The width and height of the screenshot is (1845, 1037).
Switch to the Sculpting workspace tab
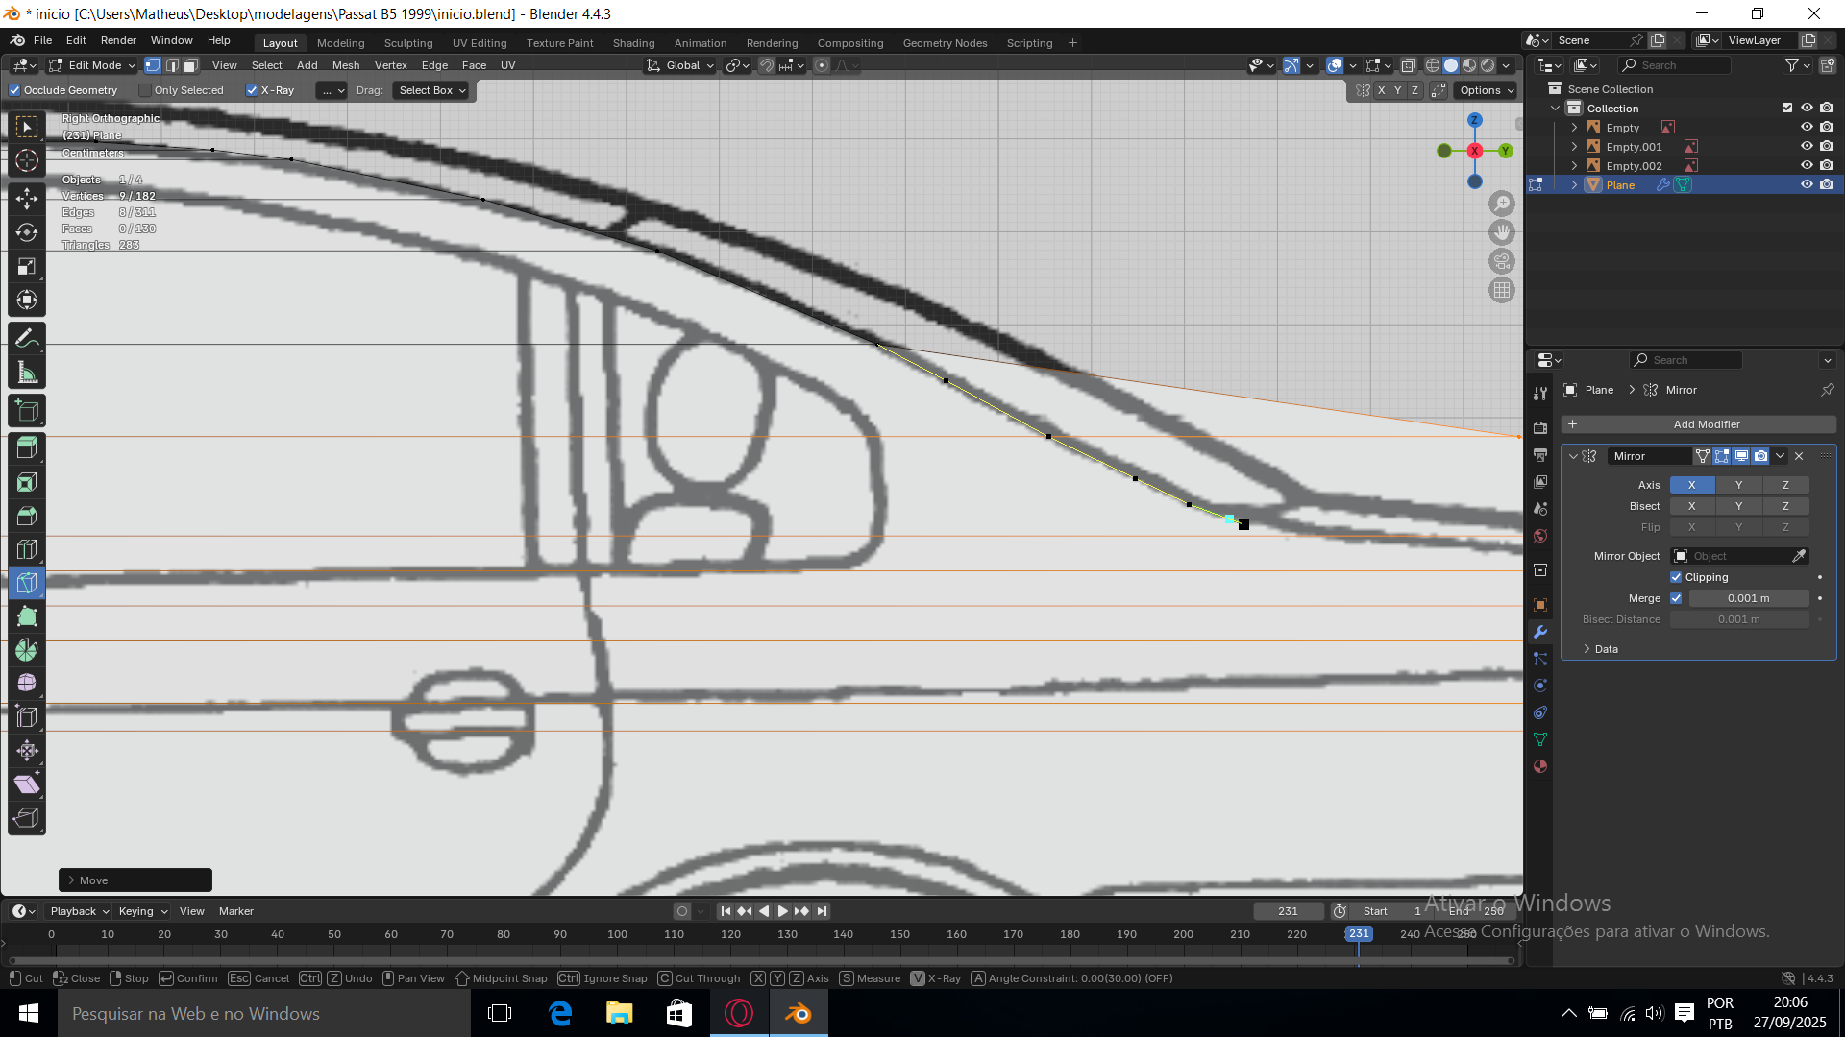[408, 43]
